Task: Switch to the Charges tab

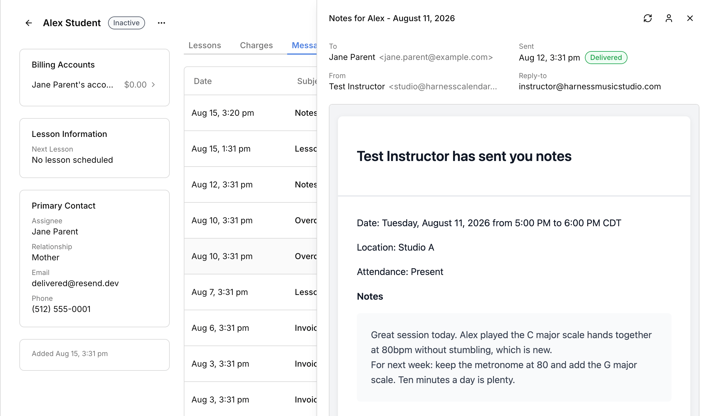Action: click(256, 45)
